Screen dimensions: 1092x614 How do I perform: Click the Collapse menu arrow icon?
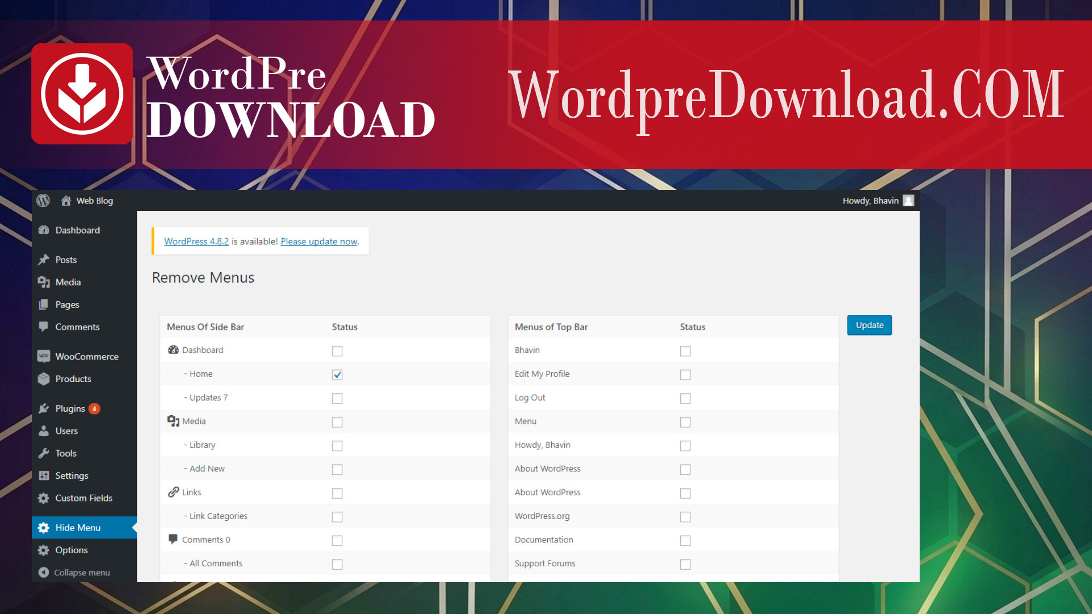44,572
